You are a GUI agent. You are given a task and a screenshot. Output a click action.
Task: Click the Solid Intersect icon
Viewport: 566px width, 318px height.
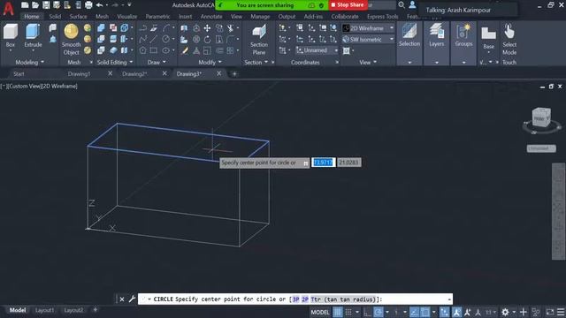tap(102, 50)
